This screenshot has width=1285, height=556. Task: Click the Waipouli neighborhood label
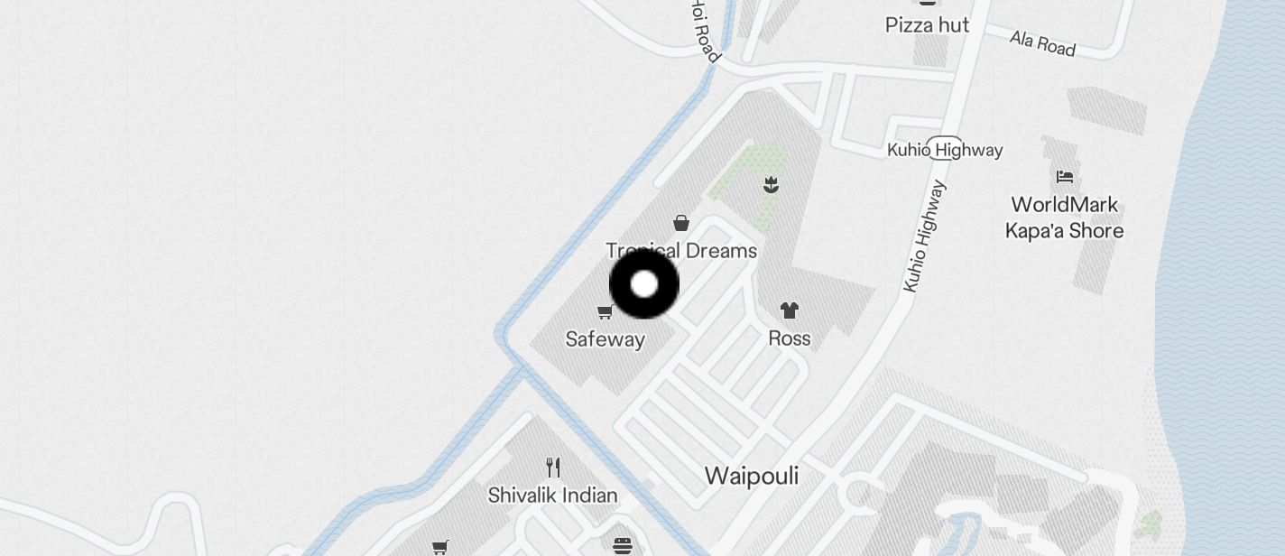pos(752,476)
